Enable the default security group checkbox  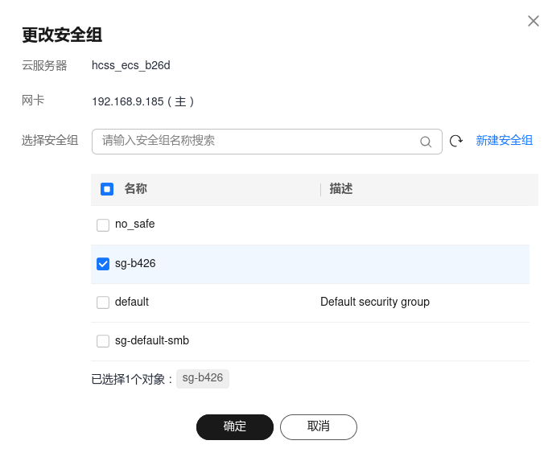pos(103,303)
